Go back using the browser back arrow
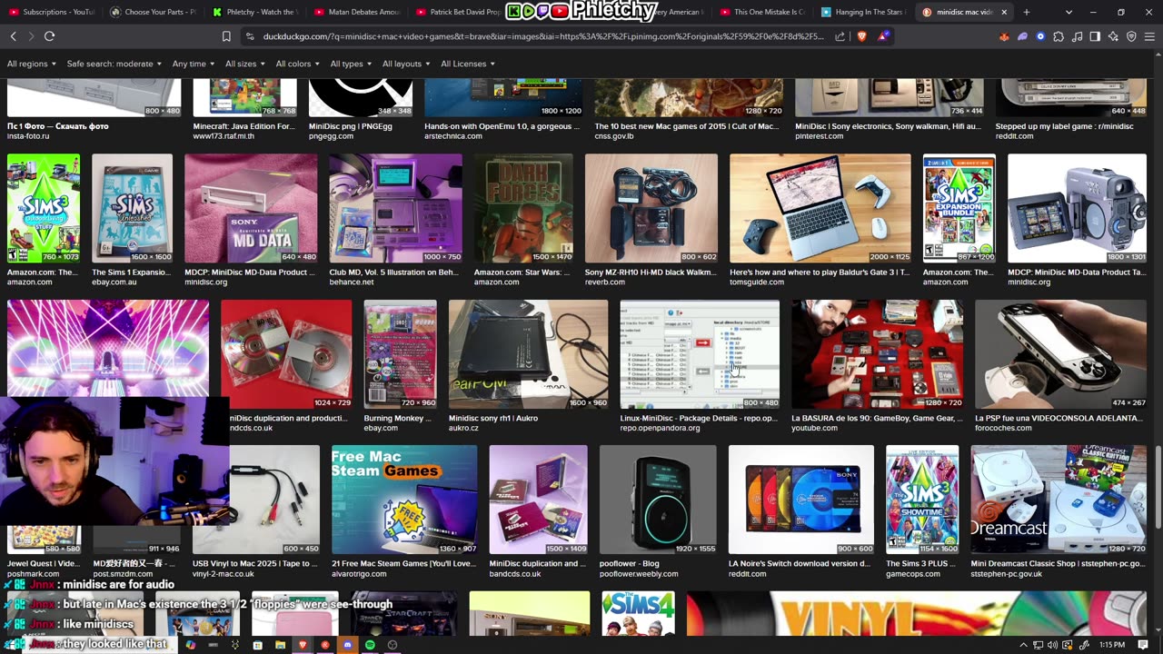The height and width of the screenshot is (654, 1163). pos(14,36)
